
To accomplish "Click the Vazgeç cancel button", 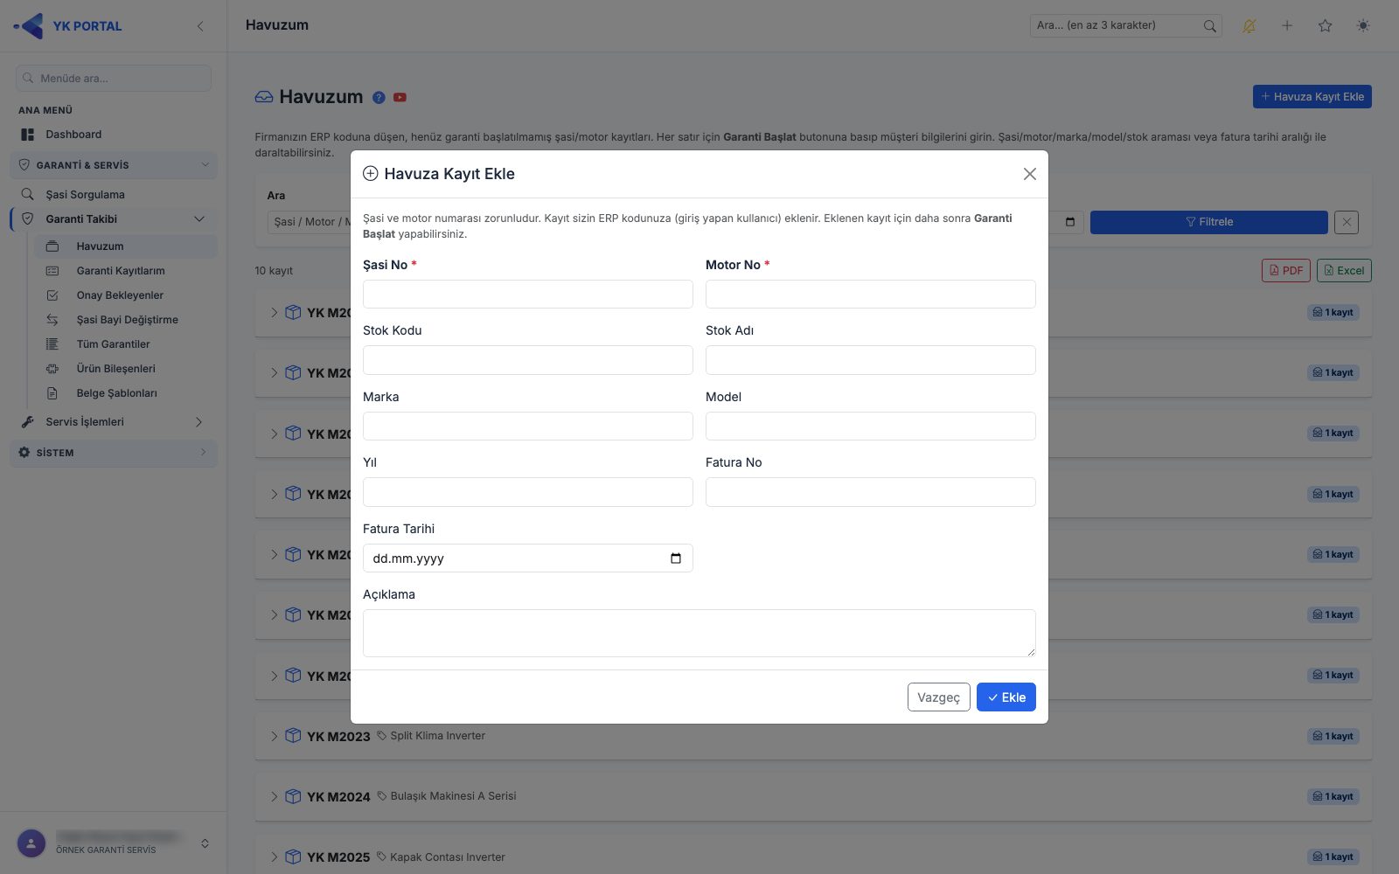I will click(938, 697).
